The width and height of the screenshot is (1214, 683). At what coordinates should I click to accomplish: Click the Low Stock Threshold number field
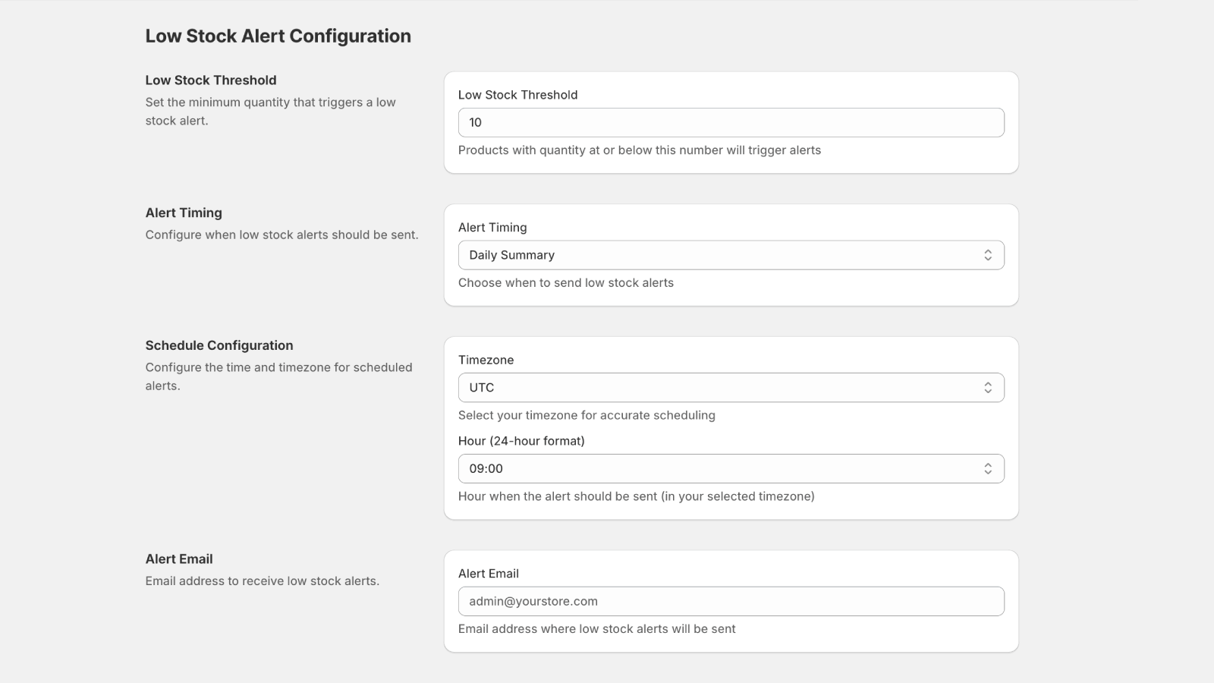(731, 122)
